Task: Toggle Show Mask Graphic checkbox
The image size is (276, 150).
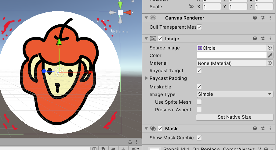Action: [x=199, y=138]
